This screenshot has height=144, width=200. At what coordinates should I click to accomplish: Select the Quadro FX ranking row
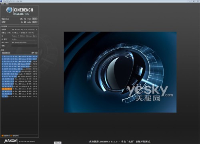click(20, 74)
